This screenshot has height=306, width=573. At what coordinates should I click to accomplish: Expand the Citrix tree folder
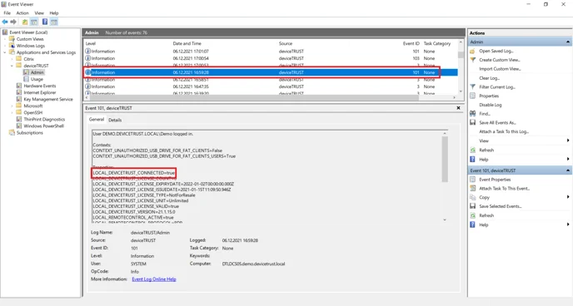pyautogui.click(x=12, y=59)
